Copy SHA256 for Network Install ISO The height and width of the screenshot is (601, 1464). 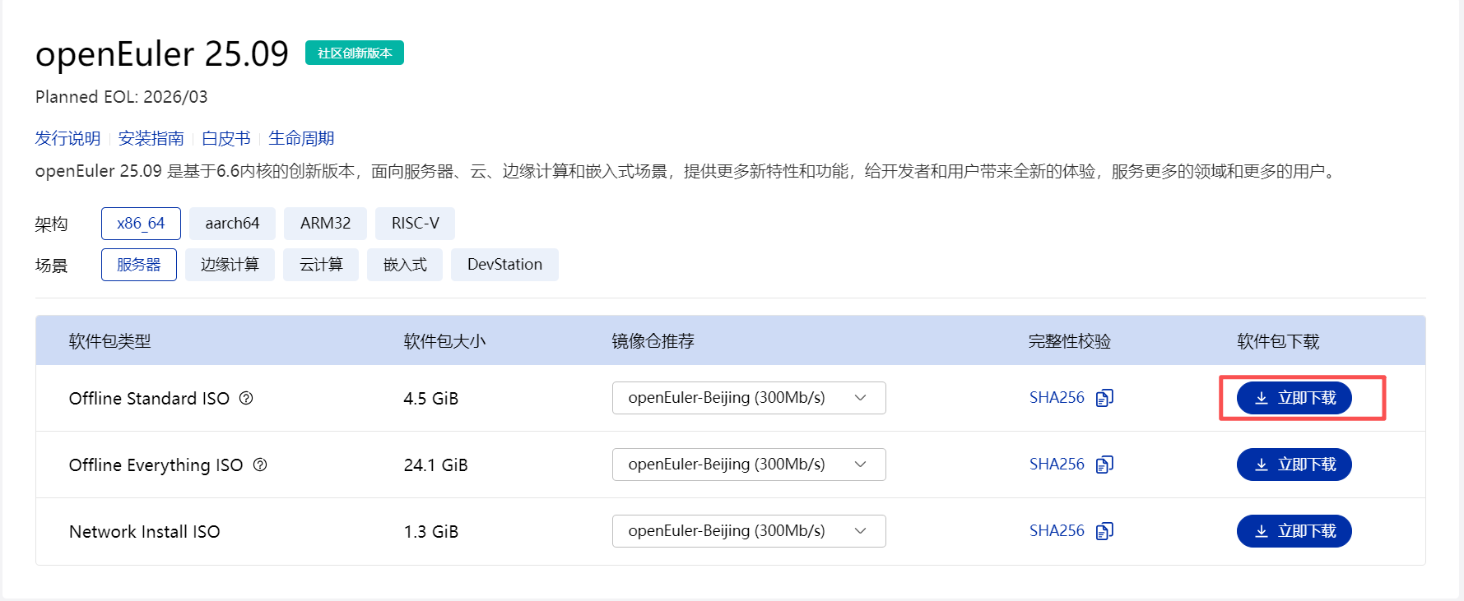point(1104,531)
